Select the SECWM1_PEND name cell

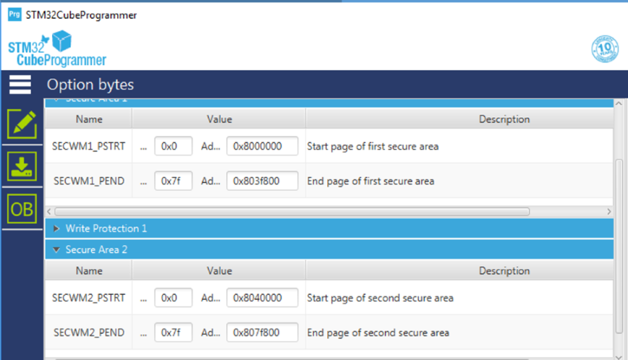click(x=88, y=181)
